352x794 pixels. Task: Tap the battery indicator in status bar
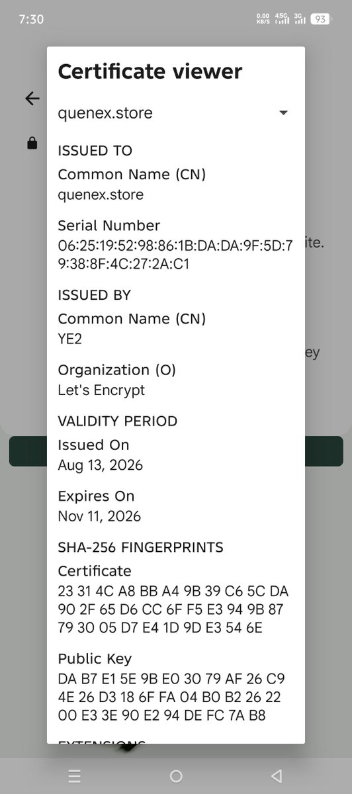(x=320, y=19)
